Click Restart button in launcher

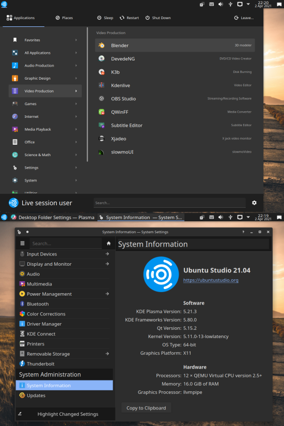129,18
